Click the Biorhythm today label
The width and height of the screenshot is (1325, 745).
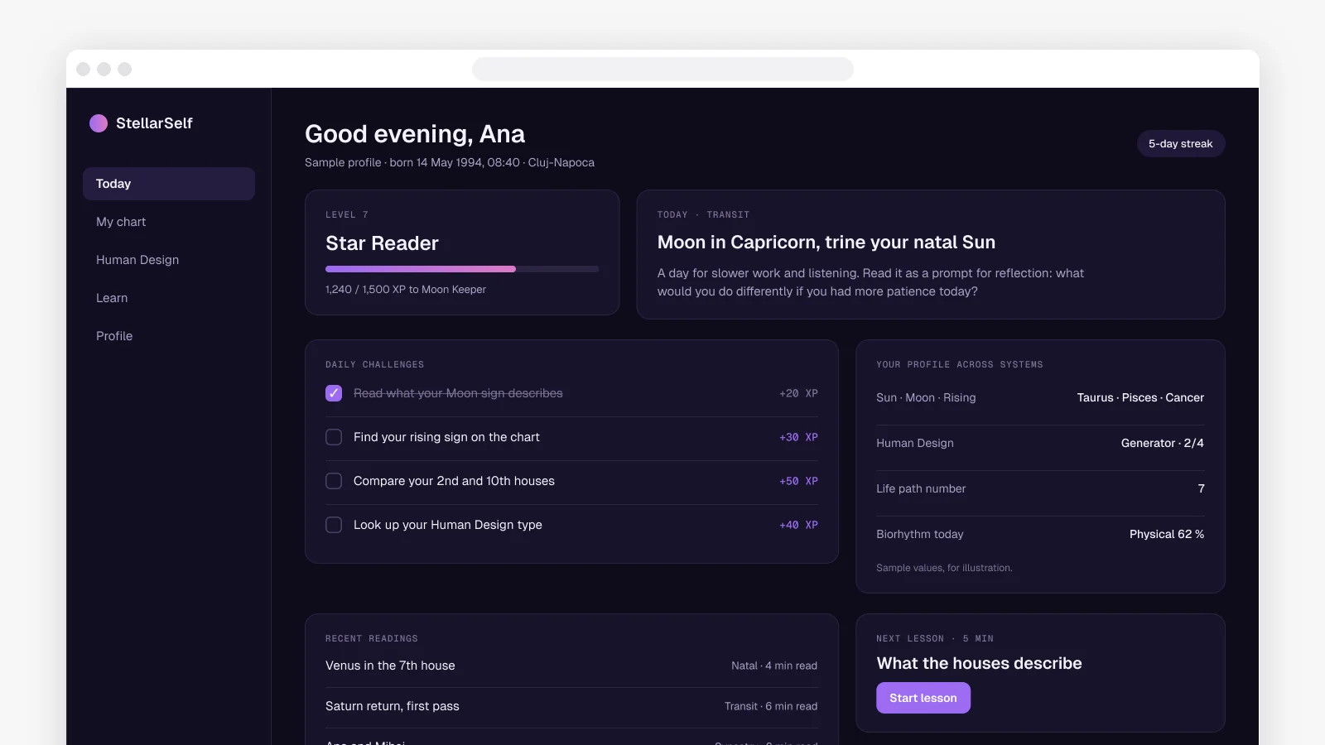pos(920,535)
